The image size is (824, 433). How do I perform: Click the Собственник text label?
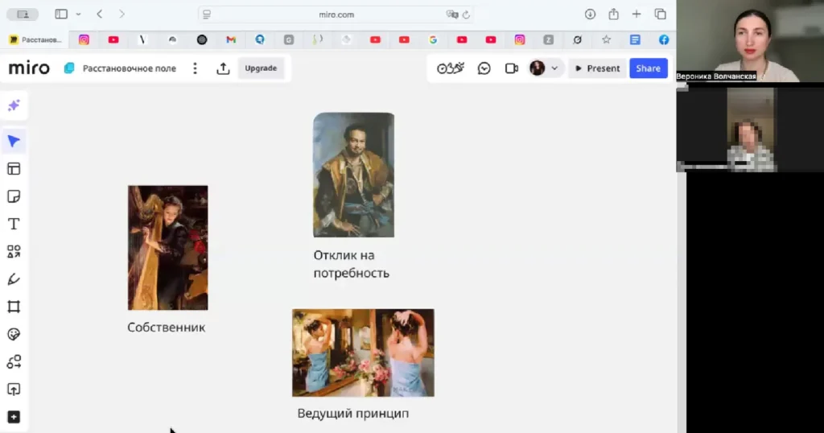click(166, 328)
